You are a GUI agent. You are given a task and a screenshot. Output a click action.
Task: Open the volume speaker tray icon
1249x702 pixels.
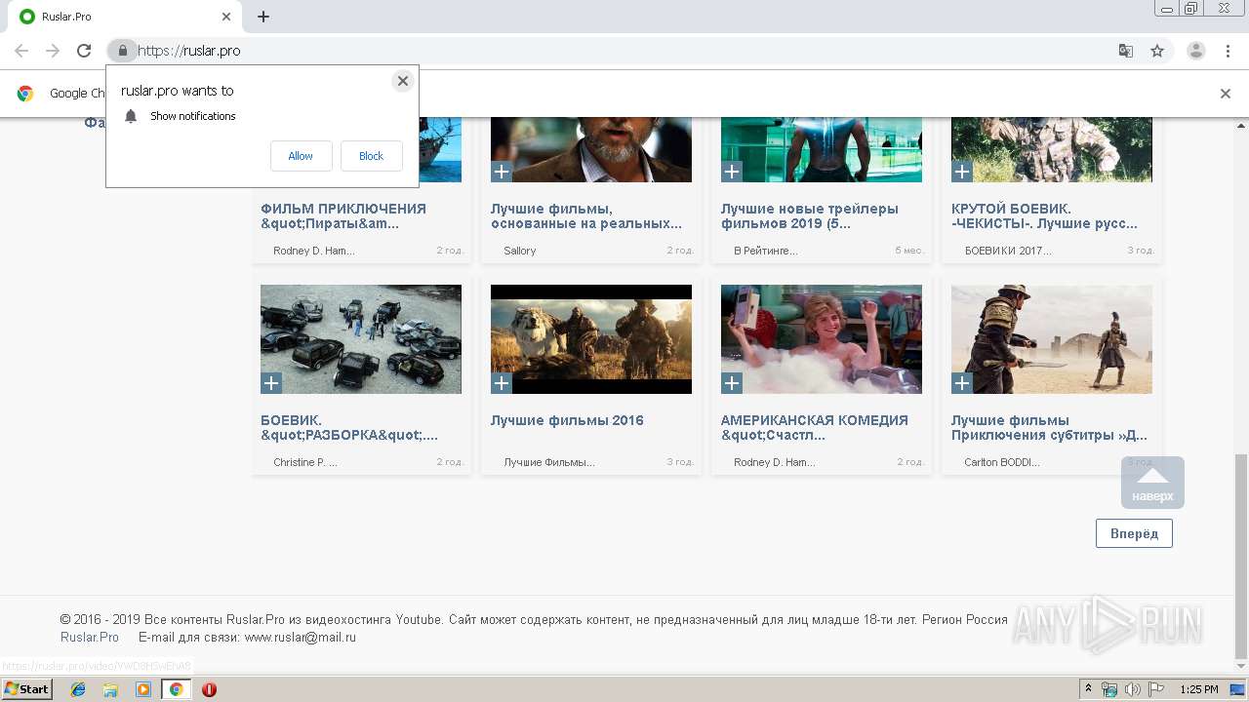(1132, 689)
